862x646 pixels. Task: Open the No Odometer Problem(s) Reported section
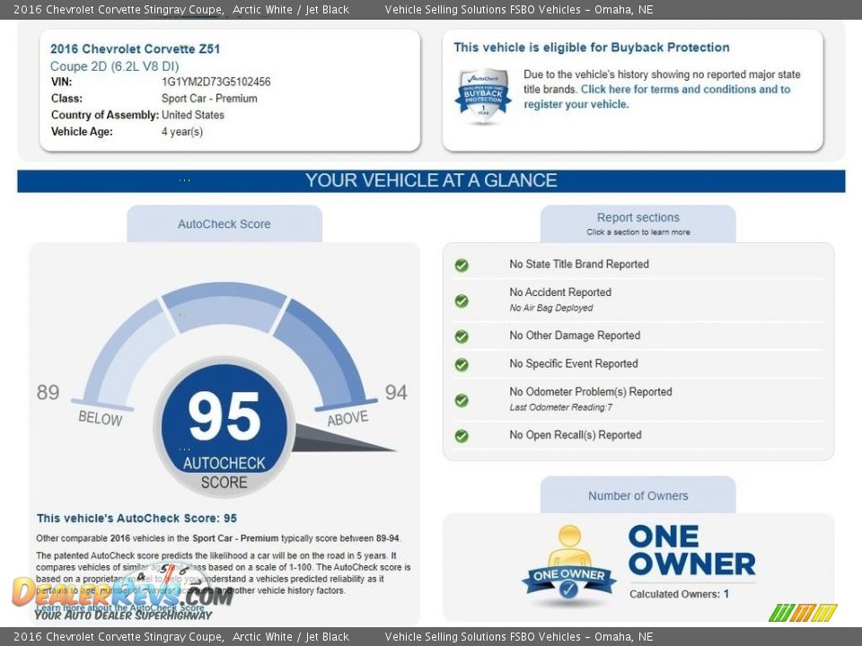[591, 392]
